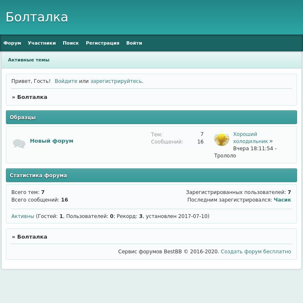Screen dimensions: 303x303
Task: Open the Активные темы link
Action: pyautogui.click(x=29, y=60)
